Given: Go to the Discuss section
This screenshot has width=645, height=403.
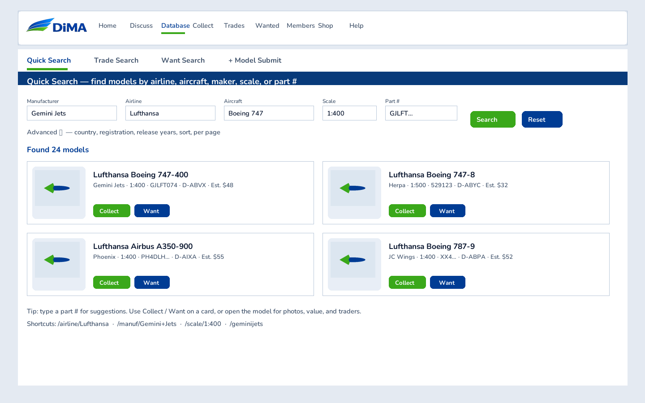Looking at the screenshot, I should click(141, 26).
